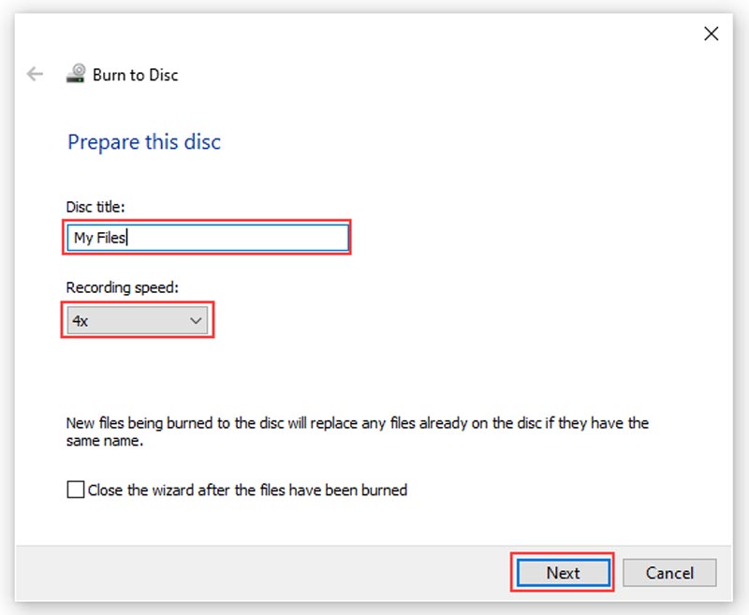Click the 'Disc title:' label
749x615 pixels.
(95, 207)
